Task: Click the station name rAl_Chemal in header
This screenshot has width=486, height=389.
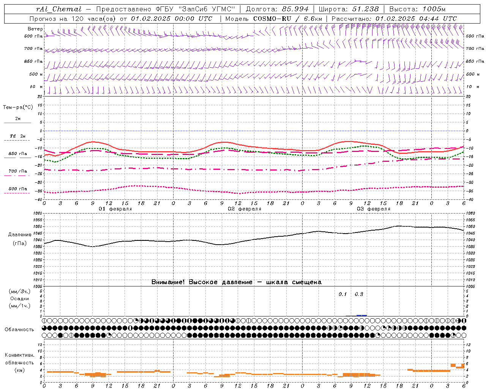Action: pos(58,9)
